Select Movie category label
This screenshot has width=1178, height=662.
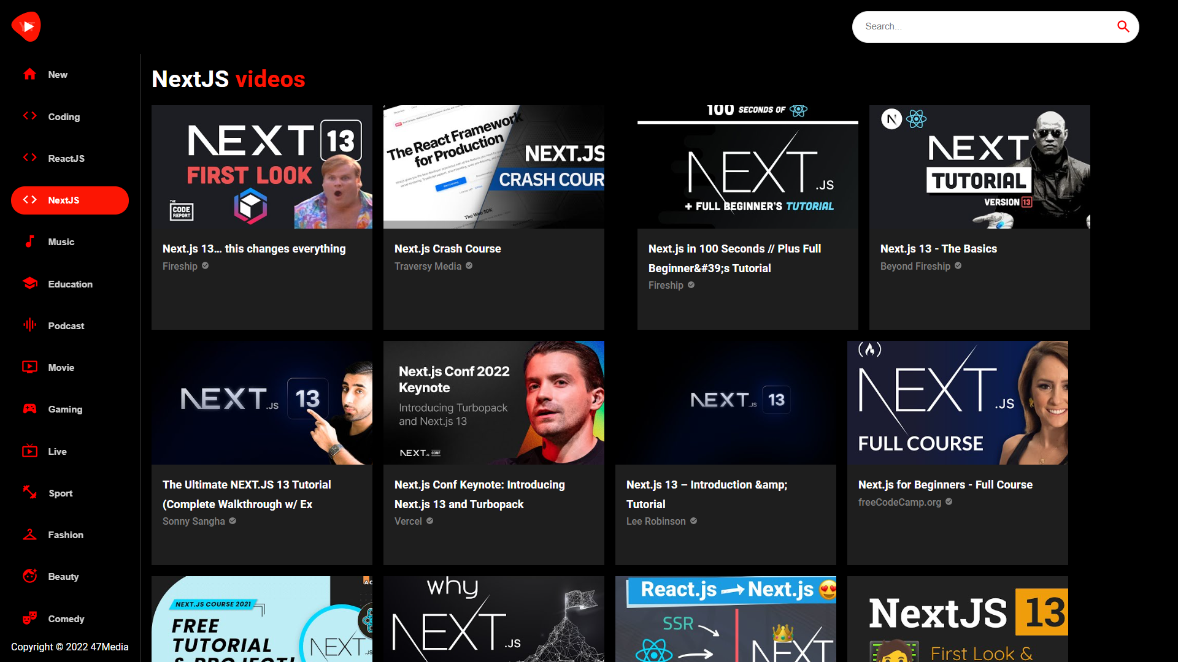click(61, 368)
